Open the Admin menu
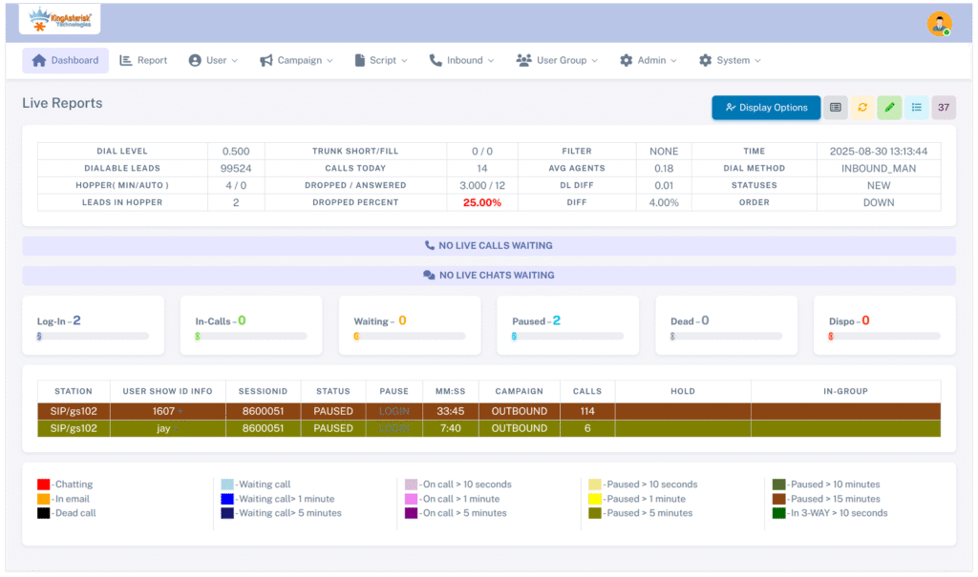 [x=648, y=60]
